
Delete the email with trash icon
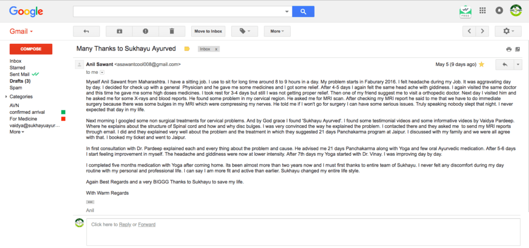coord(172,31)
